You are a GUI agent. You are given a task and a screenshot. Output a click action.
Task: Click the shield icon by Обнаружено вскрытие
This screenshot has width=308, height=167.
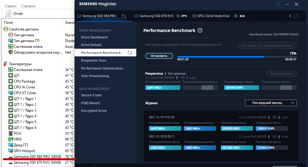coord(11,52)
